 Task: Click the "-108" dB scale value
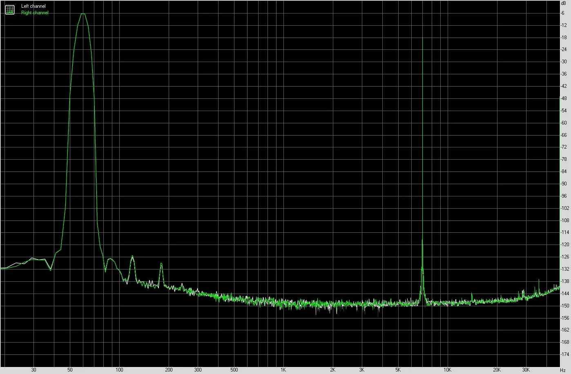tap(565, 220)
